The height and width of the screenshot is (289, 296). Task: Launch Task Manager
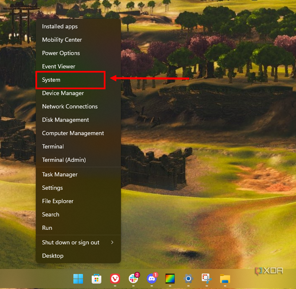[x=78, y=175]
